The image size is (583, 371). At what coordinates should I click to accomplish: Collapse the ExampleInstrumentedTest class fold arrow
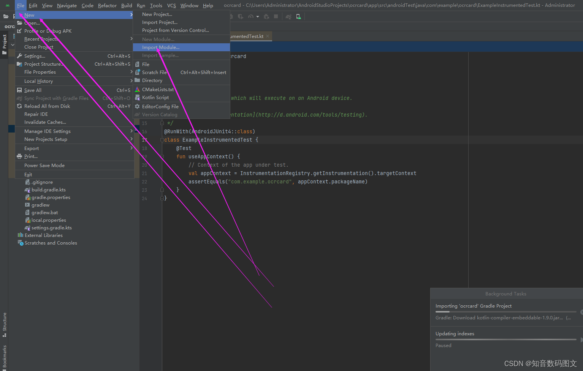[x=162, y=140]
